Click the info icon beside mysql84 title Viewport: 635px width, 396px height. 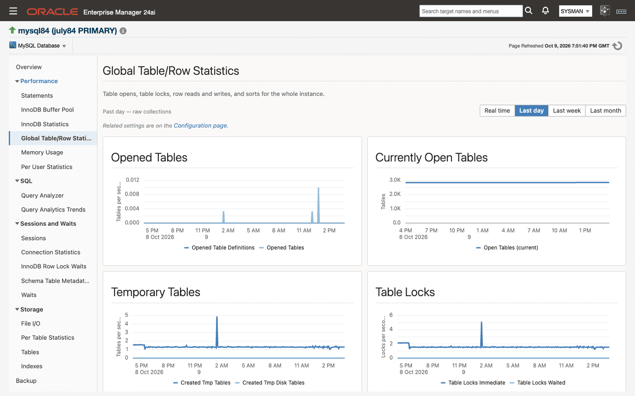(x=123, y=31)
